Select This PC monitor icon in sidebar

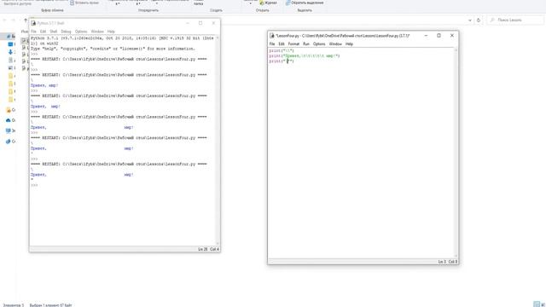9,130
